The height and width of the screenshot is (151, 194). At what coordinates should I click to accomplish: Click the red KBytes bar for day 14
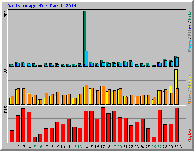tap(86, 126)
